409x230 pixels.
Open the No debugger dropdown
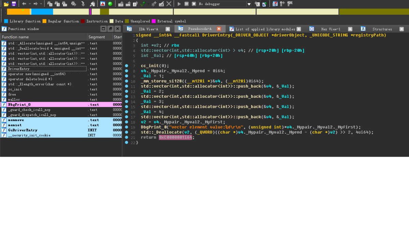pos(249,4)
